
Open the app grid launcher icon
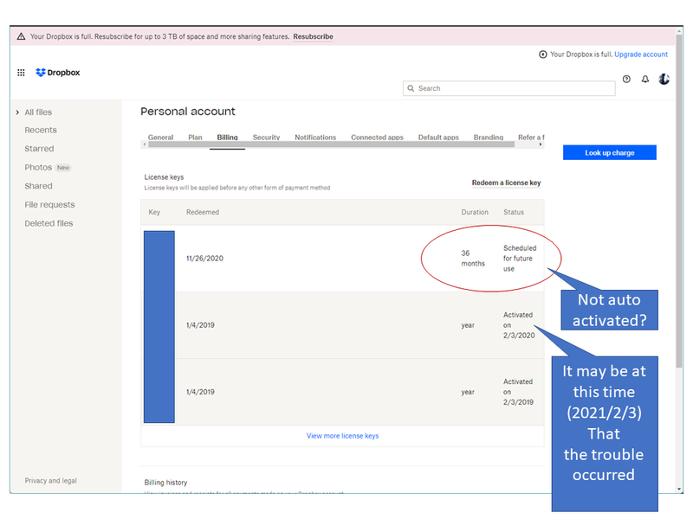tap(21, 73)
